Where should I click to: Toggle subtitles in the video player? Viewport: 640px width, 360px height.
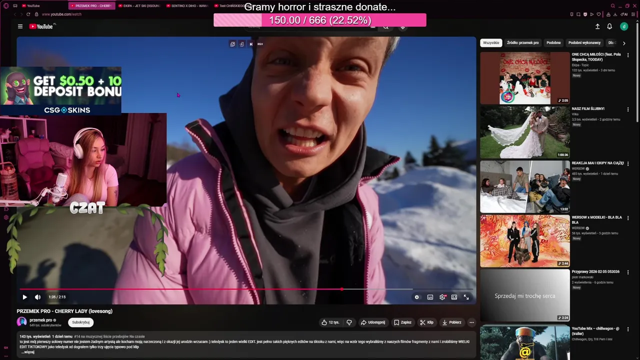430,297
